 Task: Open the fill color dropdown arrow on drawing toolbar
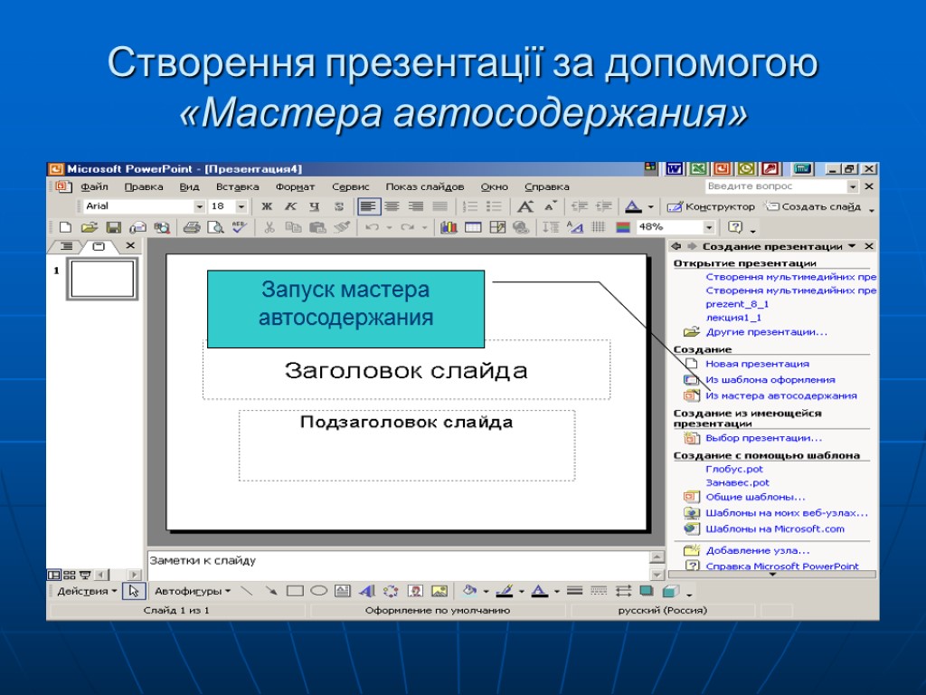pyautogui.click(x=486, y=591)
